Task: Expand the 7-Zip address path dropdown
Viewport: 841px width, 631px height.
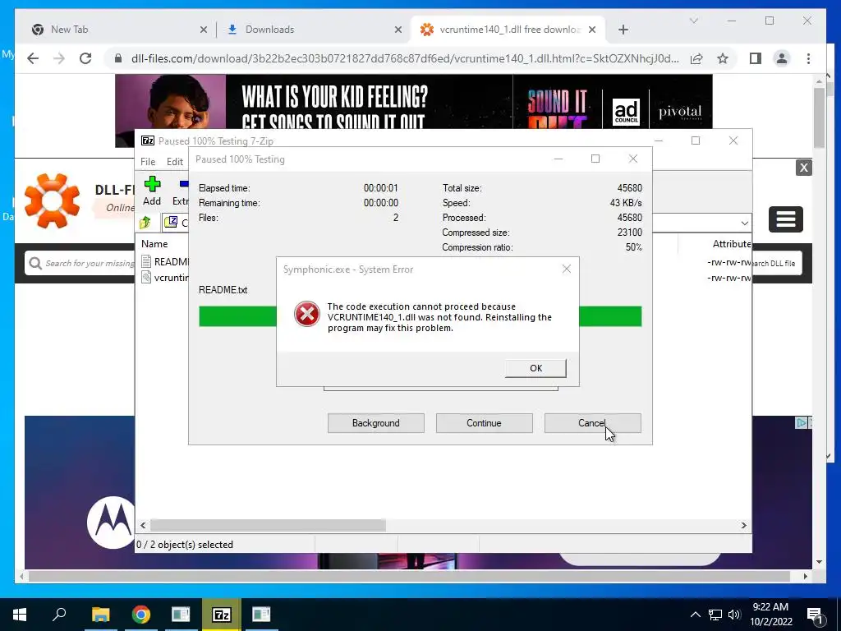Action: coord(744,223)
